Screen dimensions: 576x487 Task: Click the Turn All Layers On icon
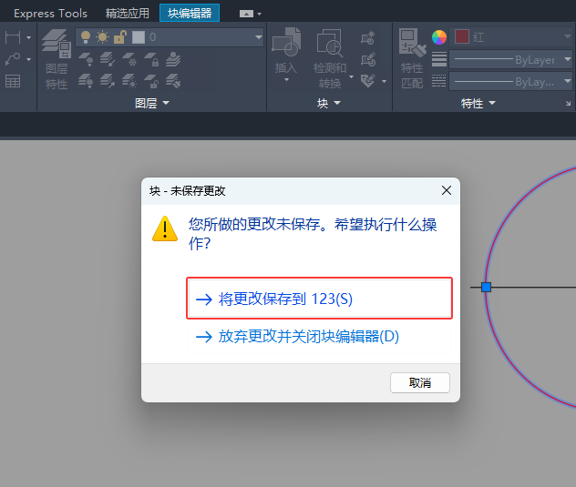point(86,81)
